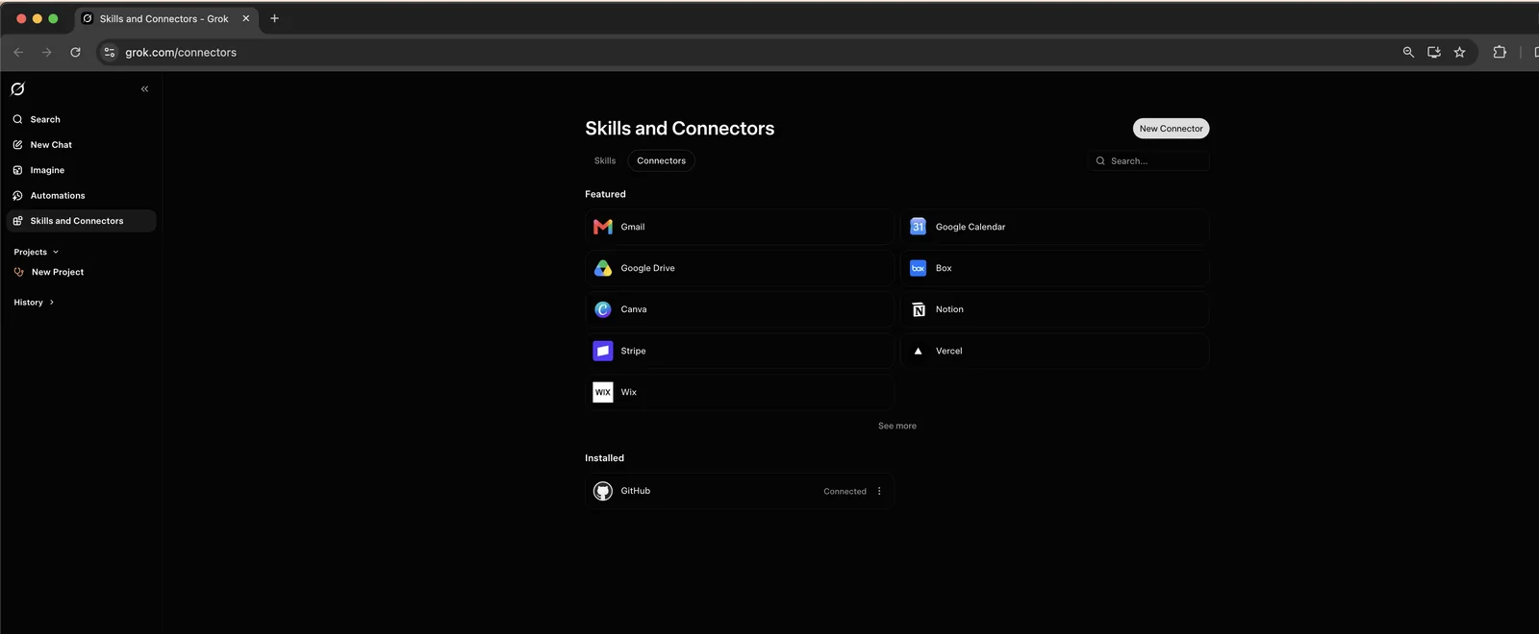Click See more under Featured
The height and width of the screenshot is (634, 1539).
[x=897, y=426]
